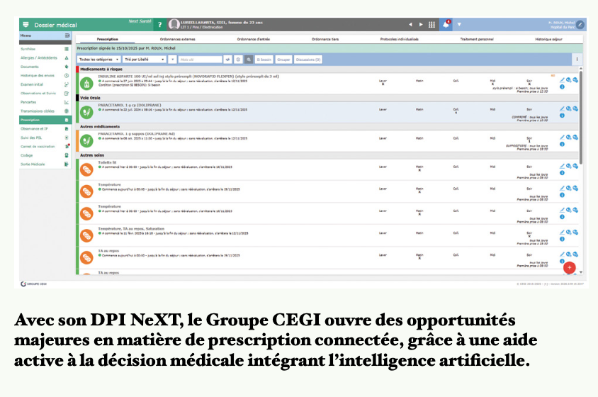Click the Mots clé search field
This screenshot has height=397, width=598.
pyautogui.click(x=199, y=60)
